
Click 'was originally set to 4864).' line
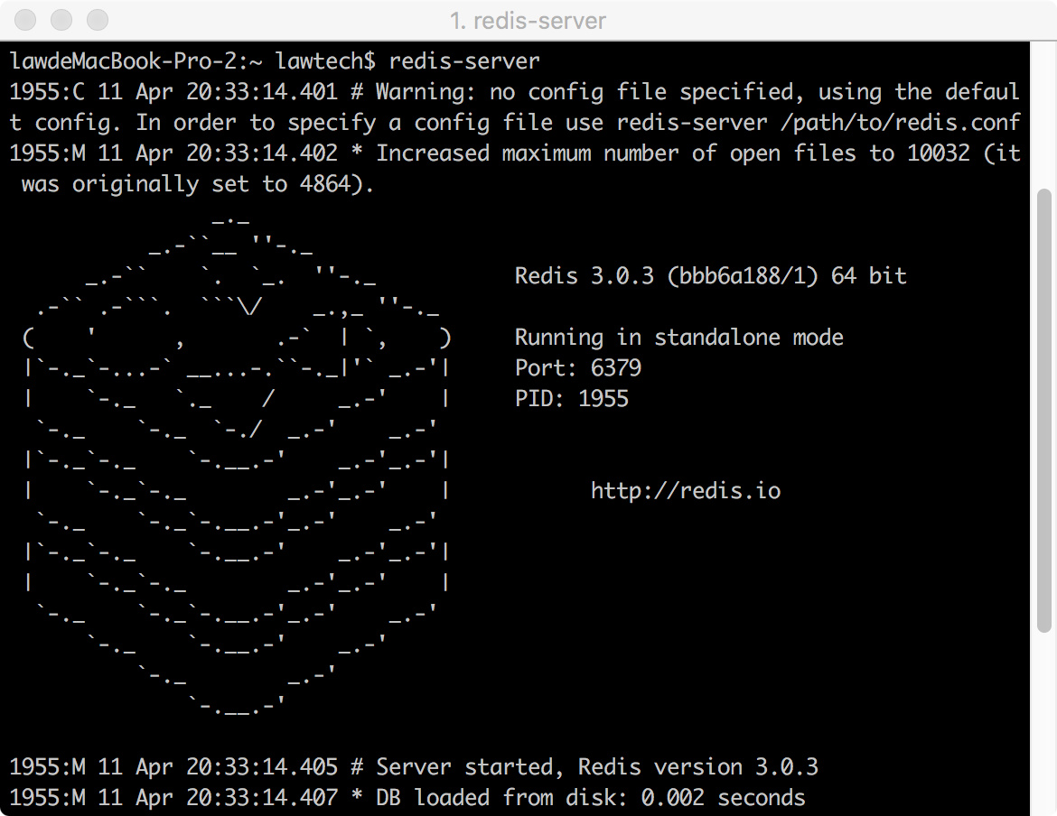click(x=198, y=184)
